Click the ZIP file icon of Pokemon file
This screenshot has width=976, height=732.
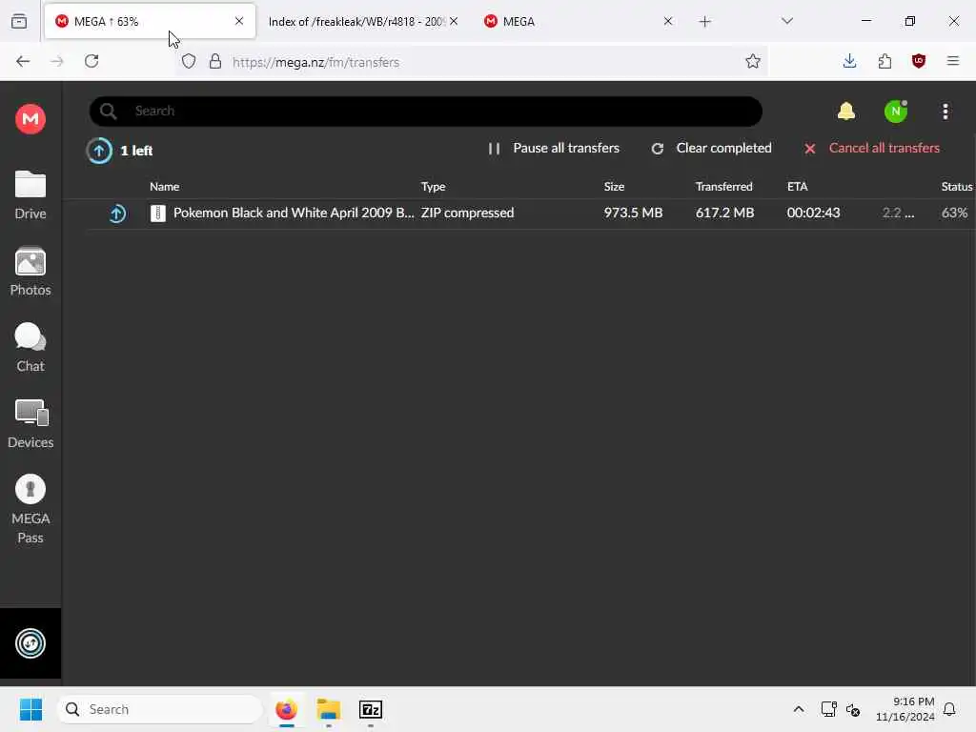pyautogui.click(x=158, y=213)
